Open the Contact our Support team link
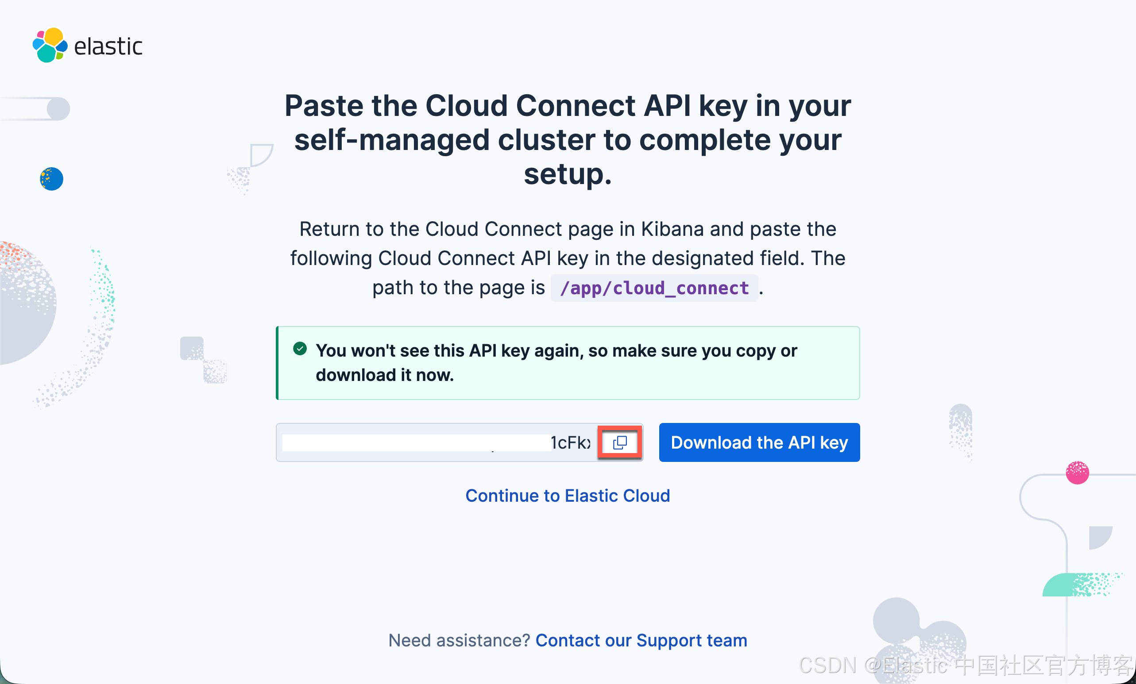Viewport: 1136px width, 684px height. pyautogui.click(x=641, y=640)
